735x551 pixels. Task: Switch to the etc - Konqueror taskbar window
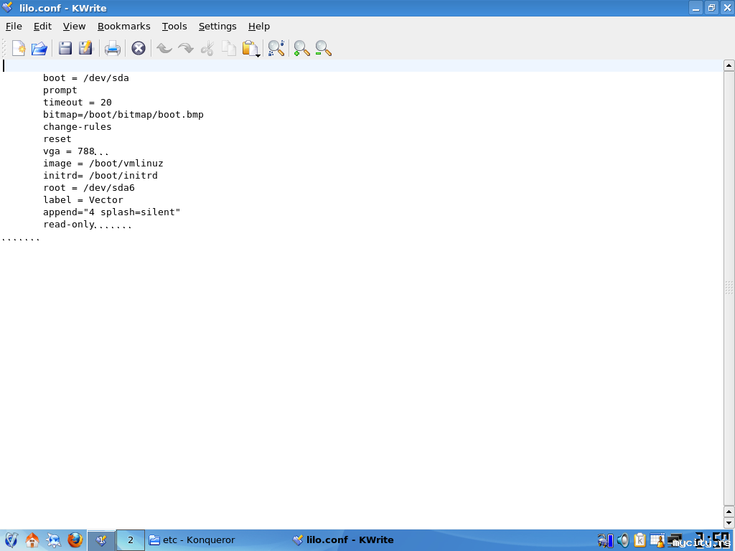point(192,540)
